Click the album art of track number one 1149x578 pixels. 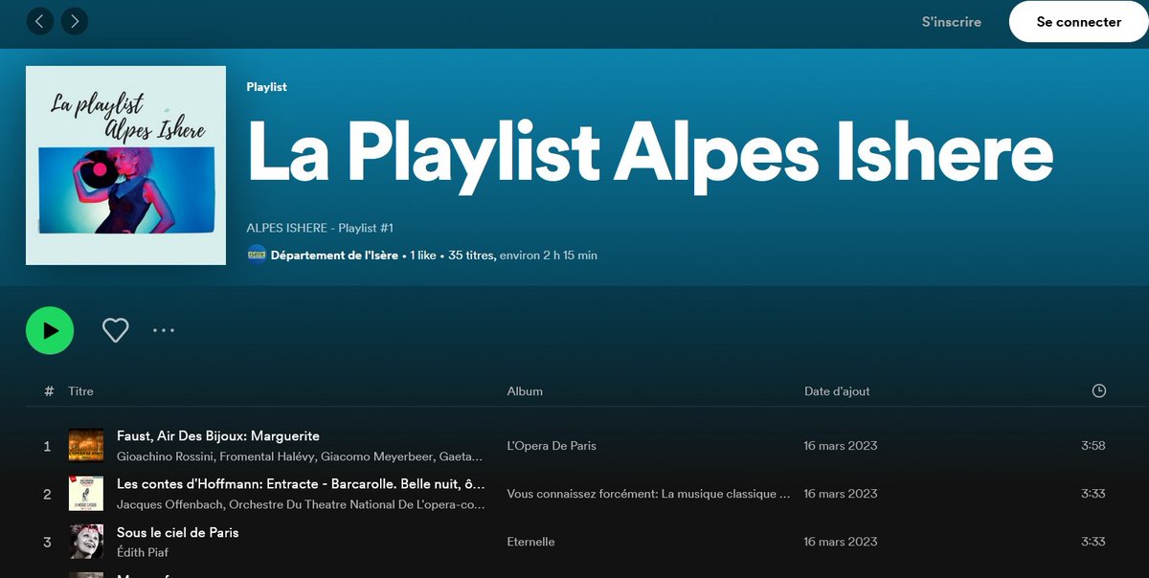point(85,445)
